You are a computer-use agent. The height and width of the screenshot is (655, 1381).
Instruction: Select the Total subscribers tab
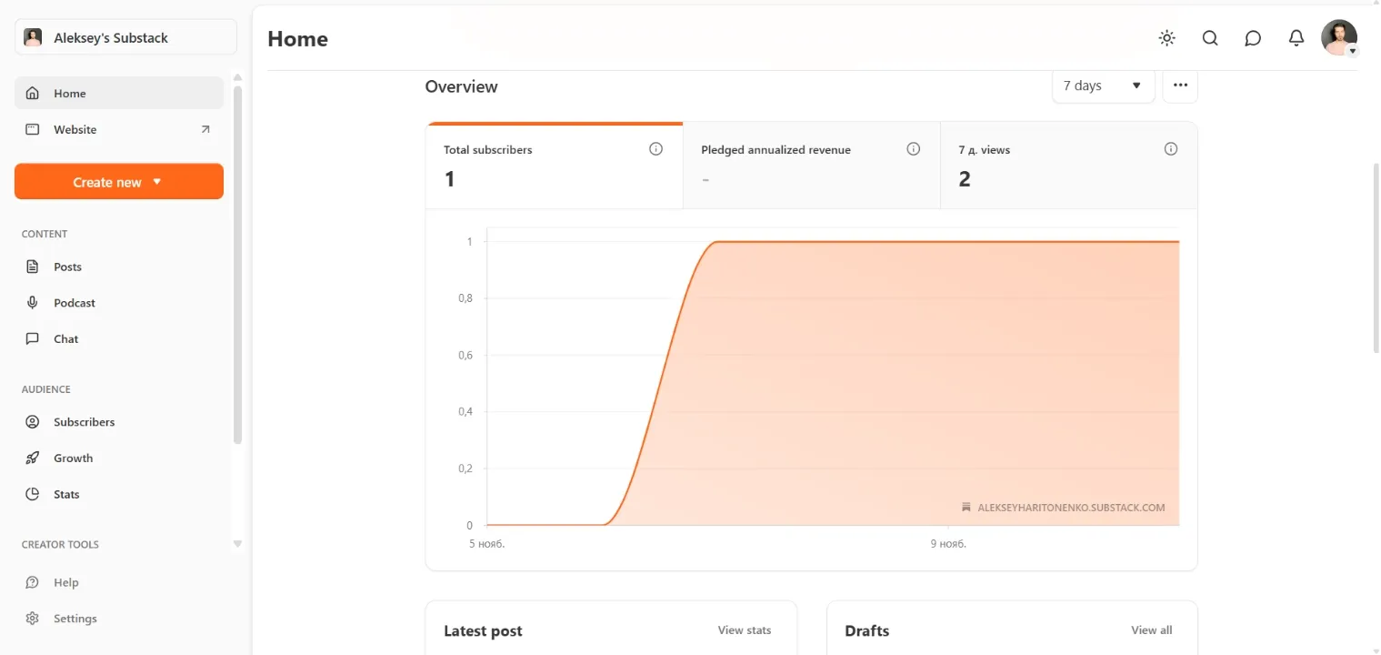click(x=554, y=166)
